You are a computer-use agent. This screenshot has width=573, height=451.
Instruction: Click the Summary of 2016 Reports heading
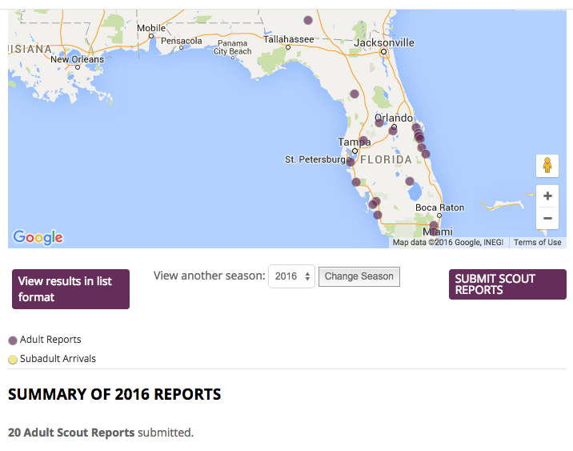point(114,394)
